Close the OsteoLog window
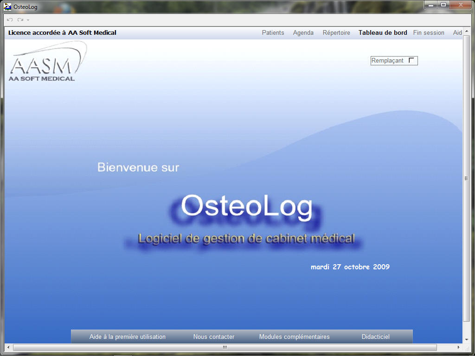475x356 pixels. (x=461, y=5)
